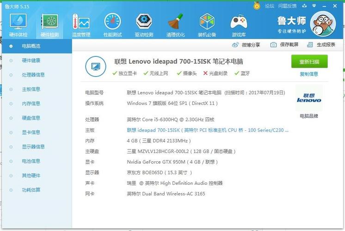Screen dimensions: 345x231
Task: Close the 鲁大师 window
Action: [x=335, y=6]
